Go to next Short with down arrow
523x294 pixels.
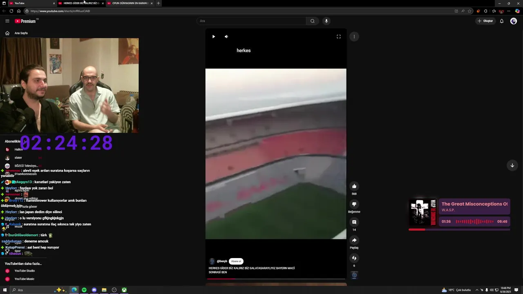point(512,165)
